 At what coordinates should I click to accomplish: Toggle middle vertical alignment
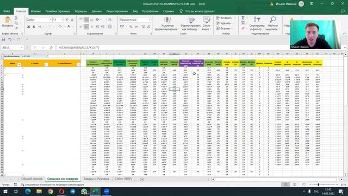pyautogui.click(x=86, y=20)
